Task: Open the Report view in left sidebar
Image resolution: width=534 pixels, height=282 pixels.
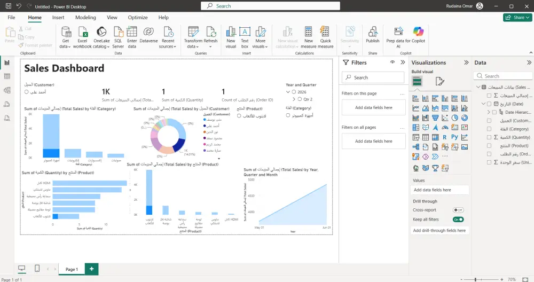Action: tap(7, 62)
